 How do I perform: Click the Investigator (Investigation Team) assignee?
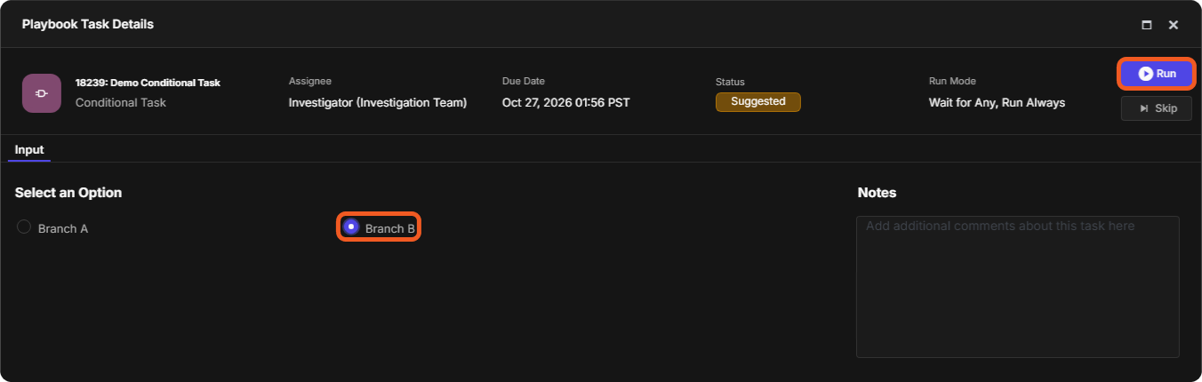point(378,102)
